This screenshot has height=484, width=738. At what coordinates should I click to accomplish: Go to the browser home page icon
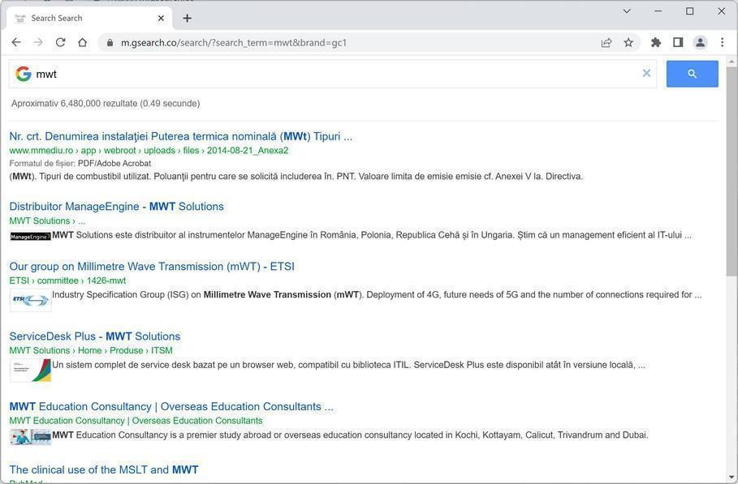(82, 42)
